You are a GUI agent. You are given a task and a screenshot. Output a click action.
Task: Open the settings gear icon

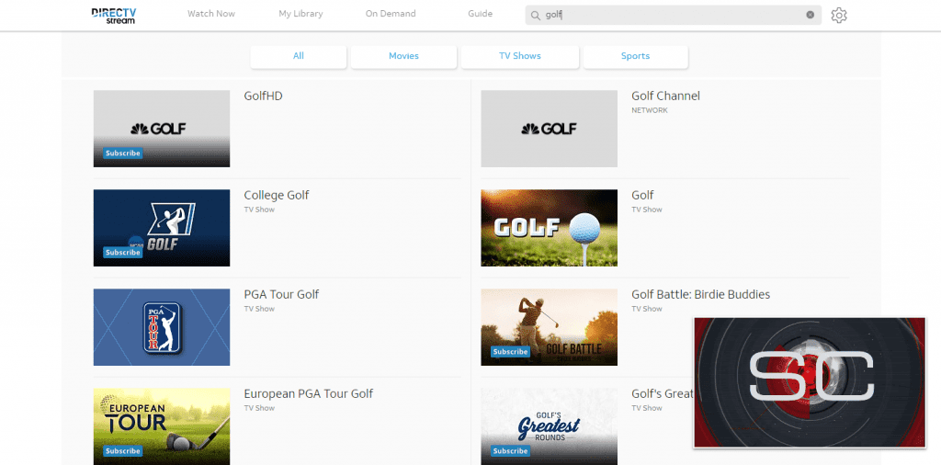click(x=838, y=15)
